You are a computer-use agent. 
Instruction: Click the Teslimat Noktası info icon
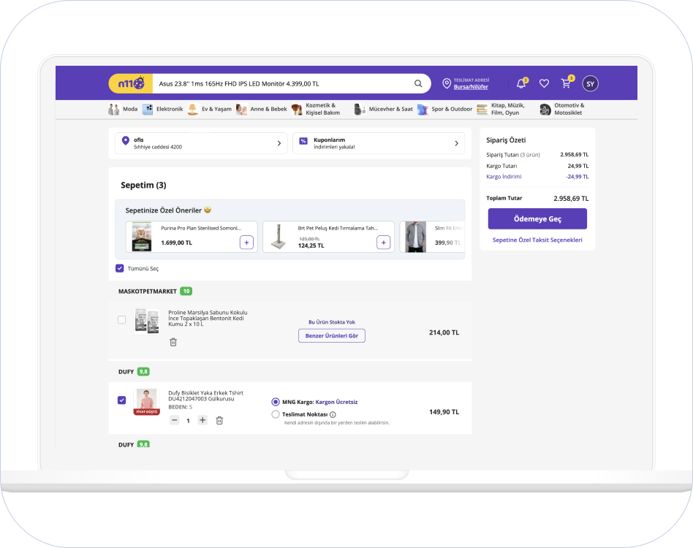click(333, 414)
